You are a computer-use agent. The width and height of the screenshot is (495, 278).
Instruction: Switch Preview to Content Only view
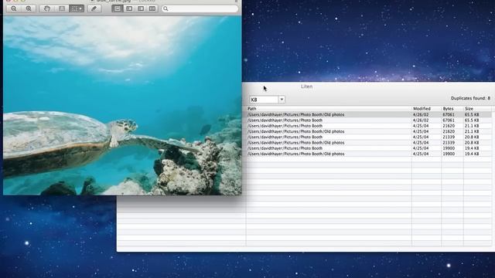tap(118, 8)
